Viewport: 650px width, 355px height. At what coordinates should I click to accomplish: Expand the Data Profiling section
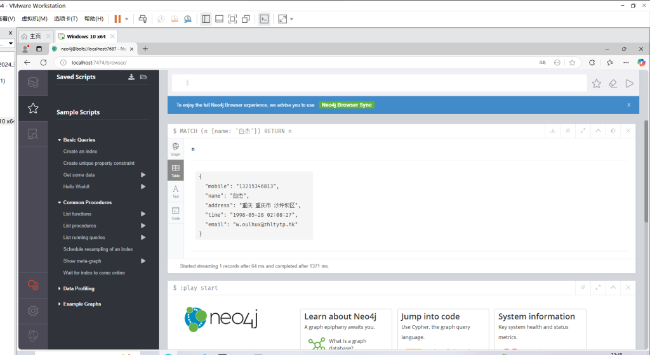pyautogui.click(x=78, y=288)
